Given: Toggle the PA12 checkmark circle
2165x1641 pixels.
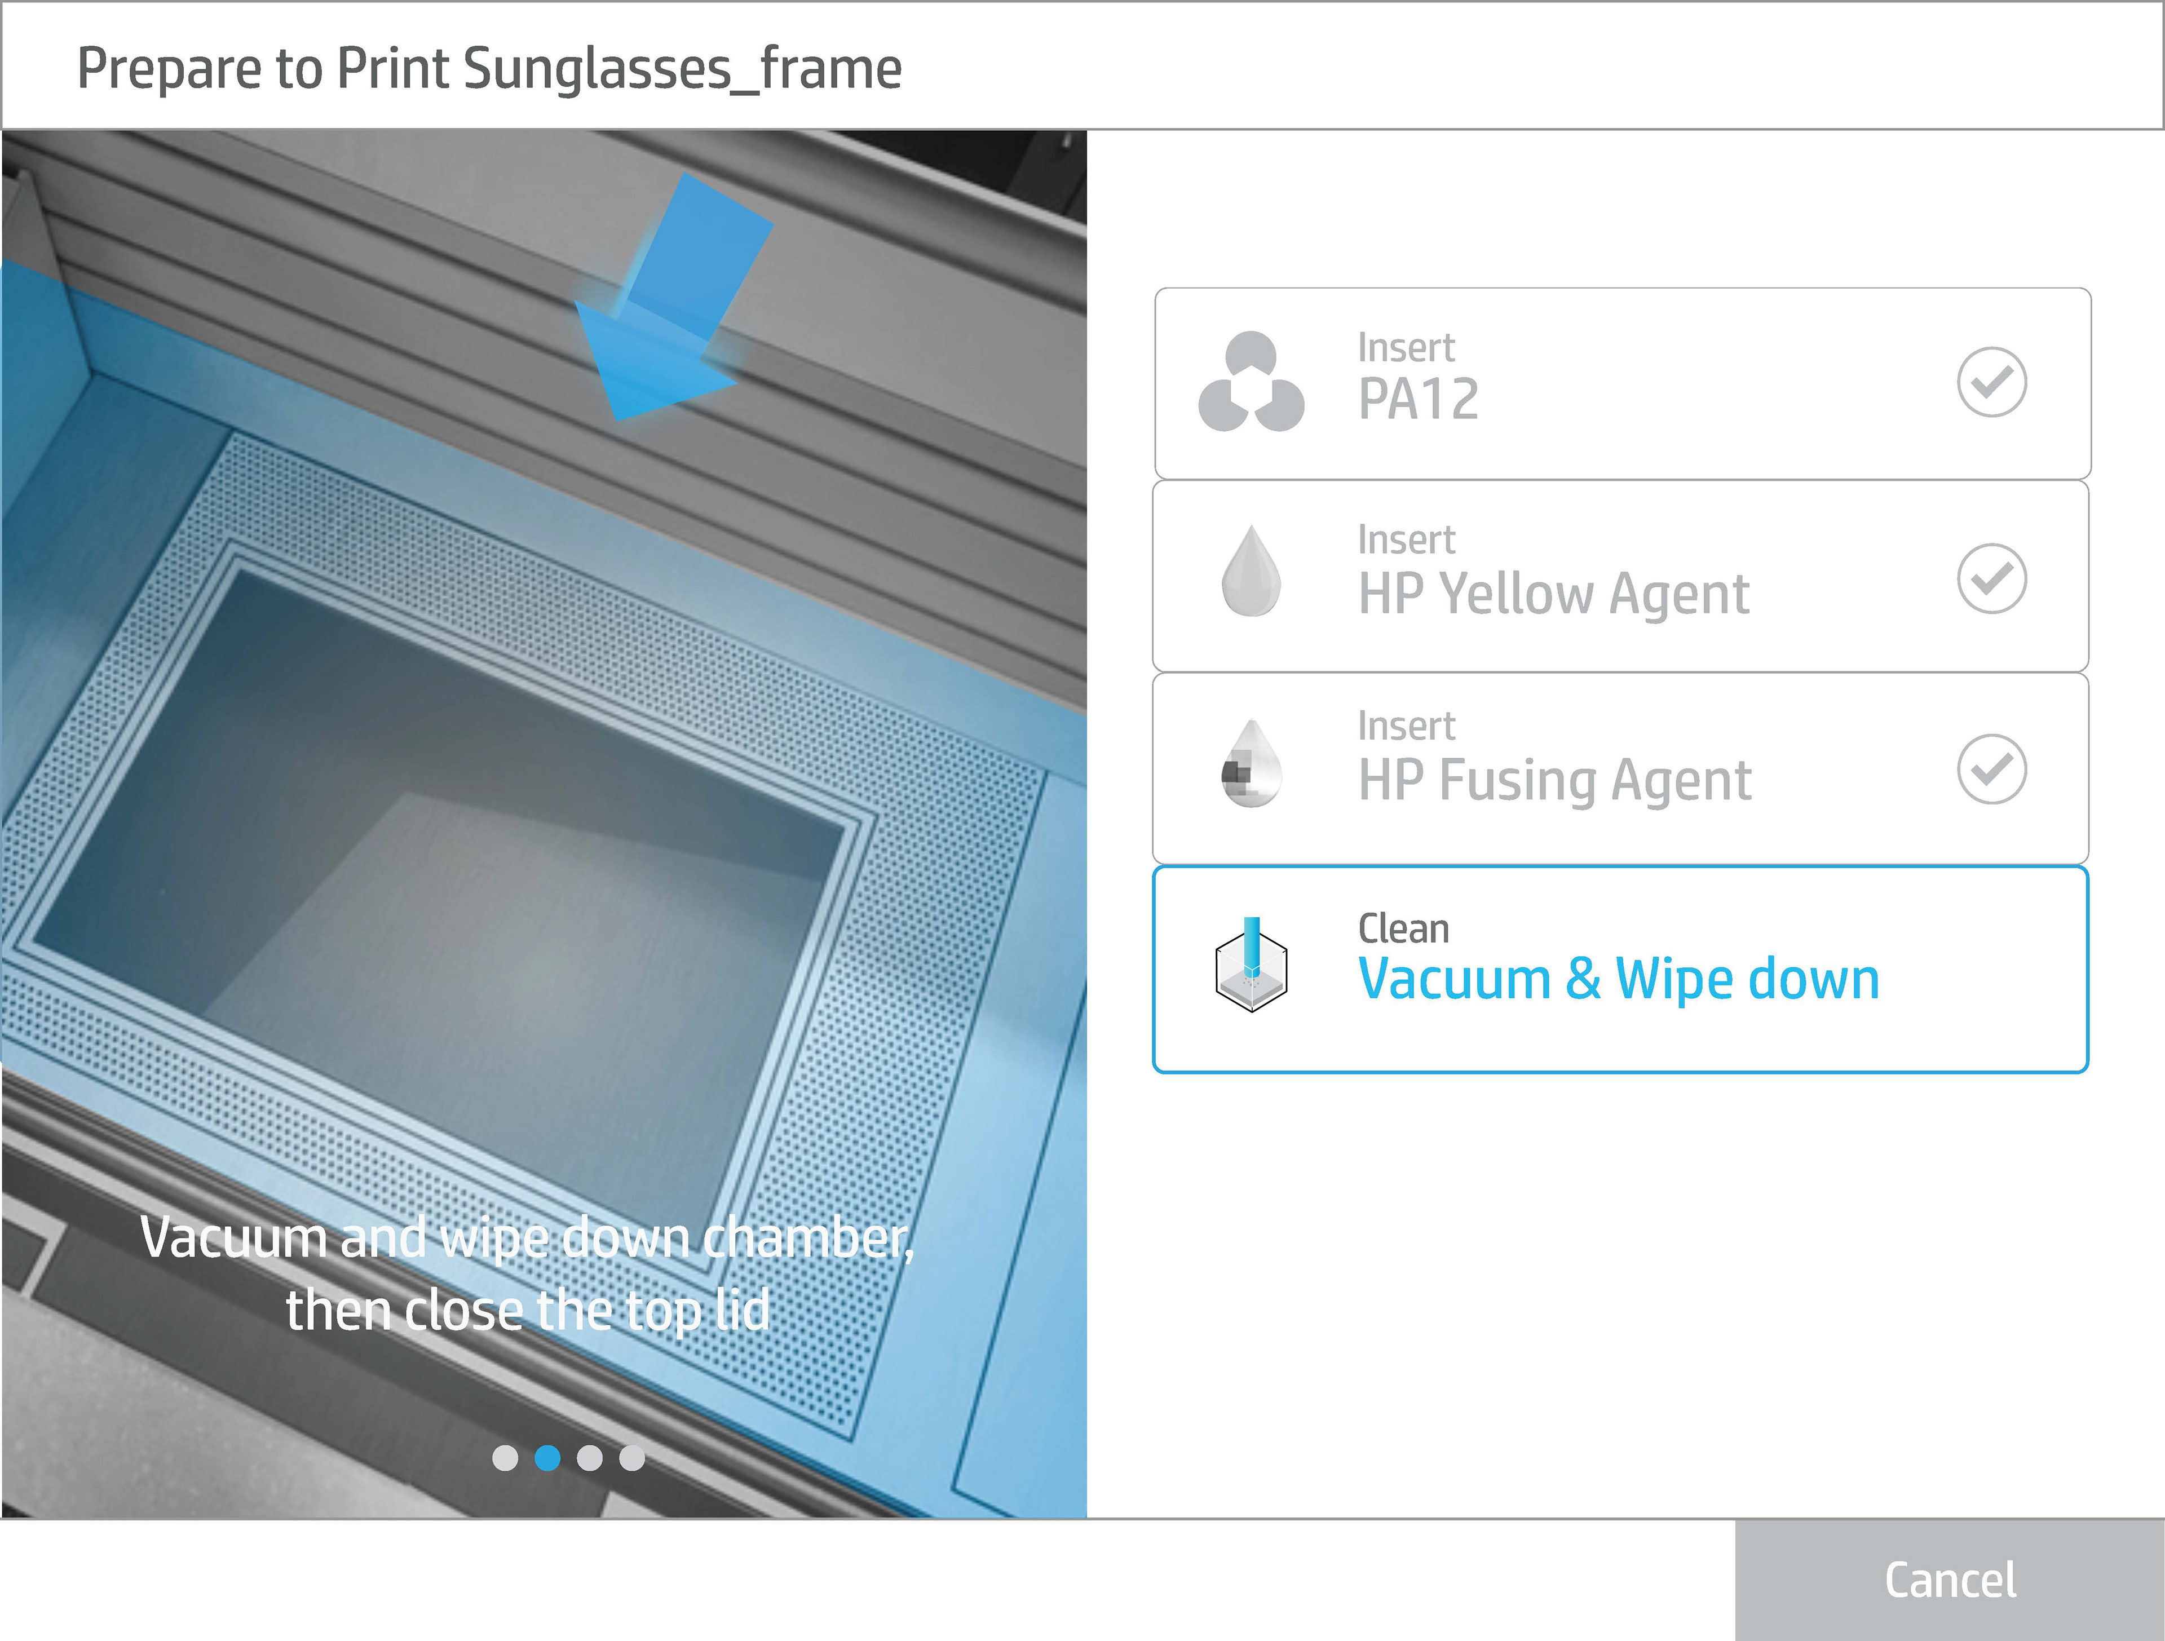Looking at the screenshot, I should [1991, 382].
